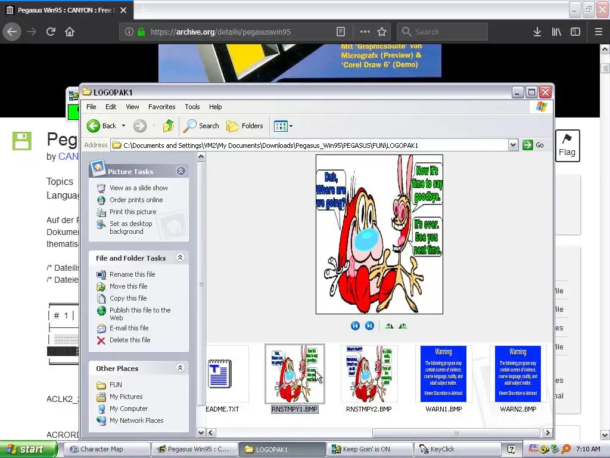
Task: Click E-mail this file
Action: [129, 328]
